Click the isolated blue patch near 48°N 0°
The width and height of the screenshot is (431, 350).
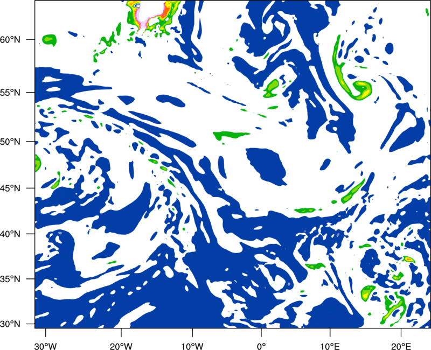(x=266, y=166)
